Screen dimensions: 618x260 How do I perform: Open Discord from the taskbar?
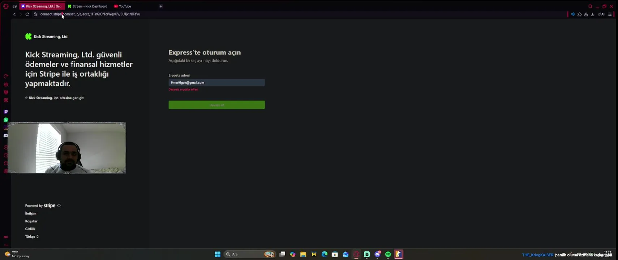pos(378,254)
